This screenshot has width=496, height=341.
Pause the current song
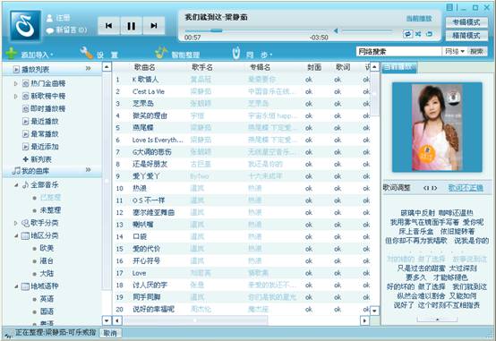pos(132,26)
